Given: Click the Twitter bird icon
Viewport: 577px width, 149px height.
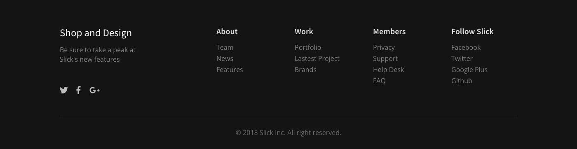Looking at the screenshot, I should coord(63,90).
